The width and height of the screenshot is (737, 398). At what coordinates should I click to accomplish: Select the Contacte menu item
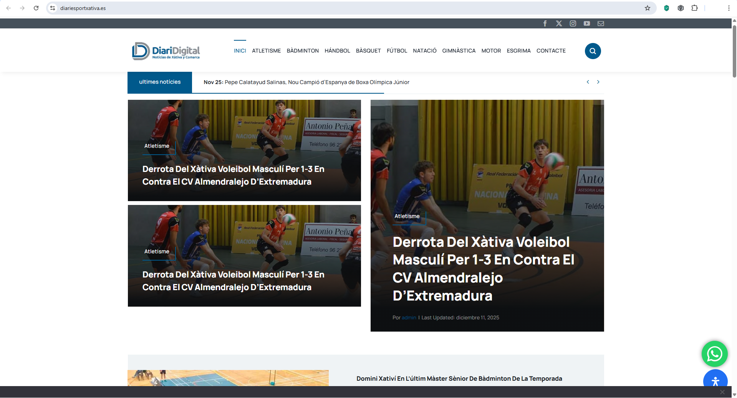551,51
